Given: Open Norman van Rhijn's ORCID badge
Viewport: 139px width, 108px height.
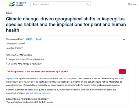Looking at the screenshot, I should click(x=29, y=39).
